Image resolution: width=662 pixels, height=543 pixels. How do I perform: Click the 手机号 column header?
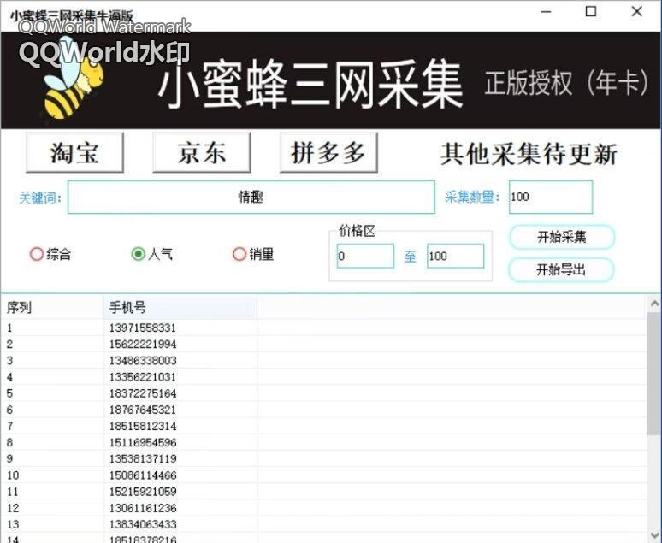[180, 307]
